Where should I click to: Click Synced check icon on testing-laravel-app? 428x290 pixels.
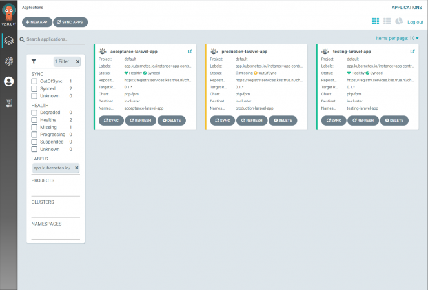[367, 73]
